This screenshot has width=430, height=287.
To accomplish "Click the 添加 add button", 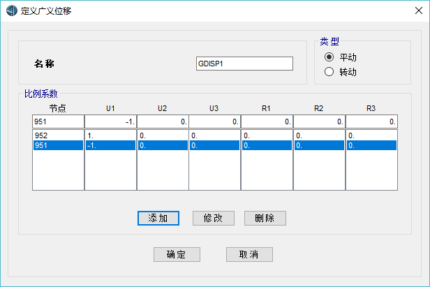I will click(158, 218).
